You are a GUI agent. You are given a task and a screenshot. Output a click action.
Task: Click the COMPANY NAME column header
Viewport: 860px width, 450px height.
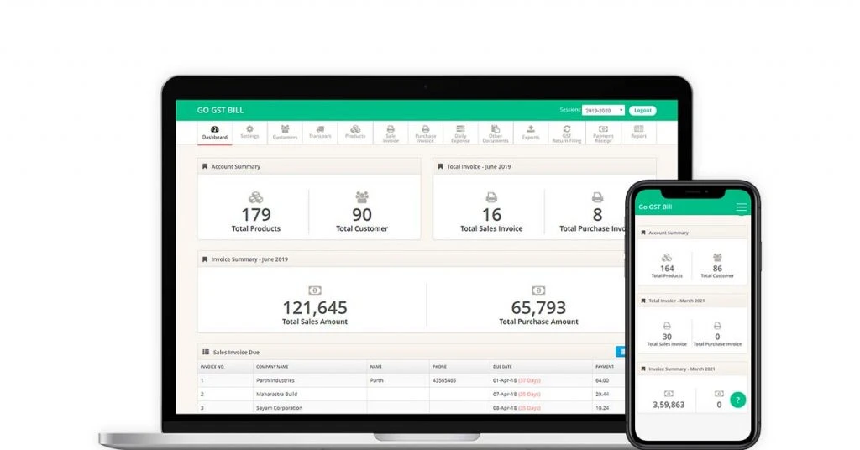coord(272,367)
